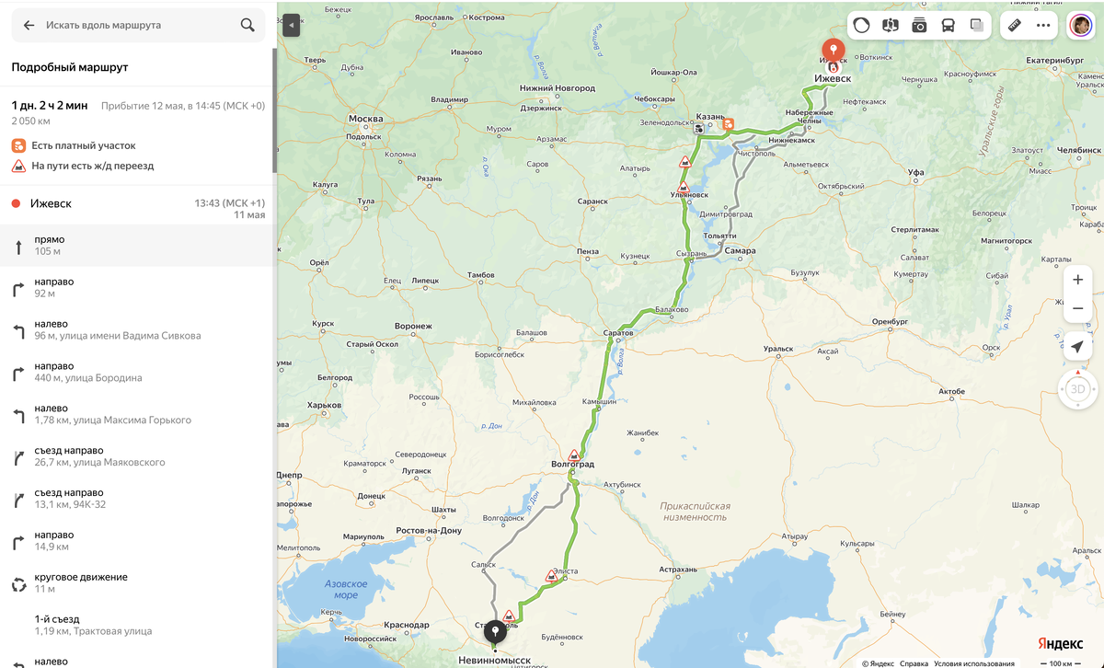
Task: Open the photos layer camera icon
Action: pyautogui.click(x=919, y=26)
